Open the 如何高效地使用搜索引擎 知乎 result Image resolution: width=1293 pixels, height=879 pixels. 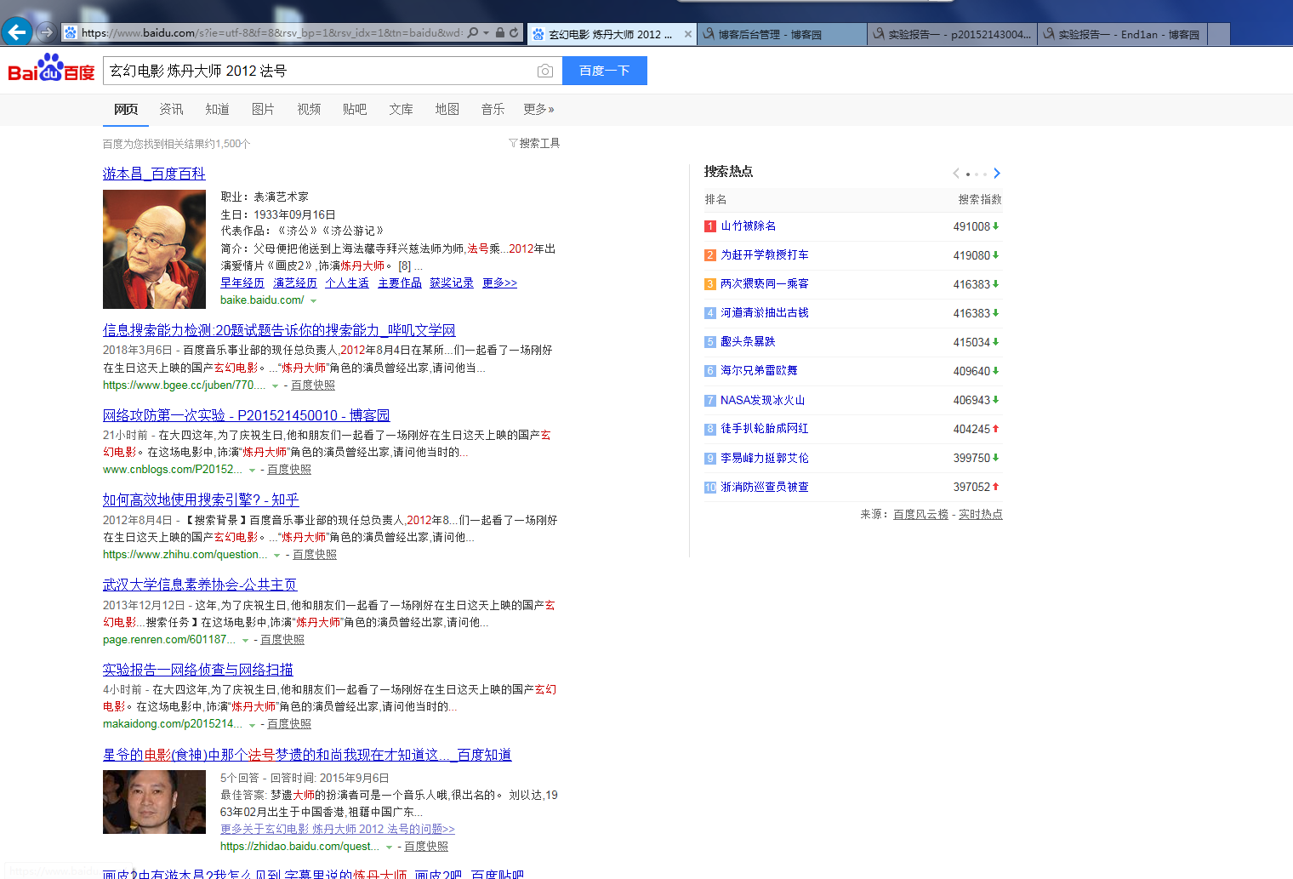pyautogui.click(x=201, y=500)
